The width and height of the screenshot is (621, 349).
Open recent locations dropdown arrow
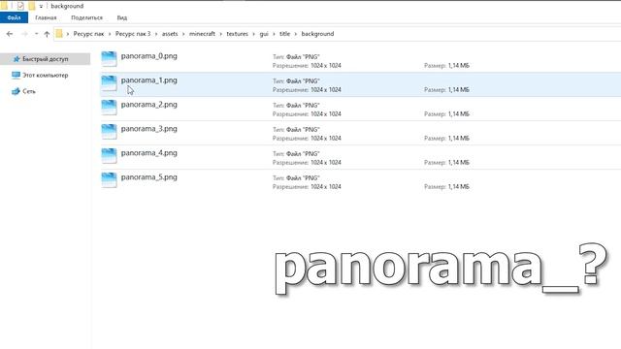(37, 34)
